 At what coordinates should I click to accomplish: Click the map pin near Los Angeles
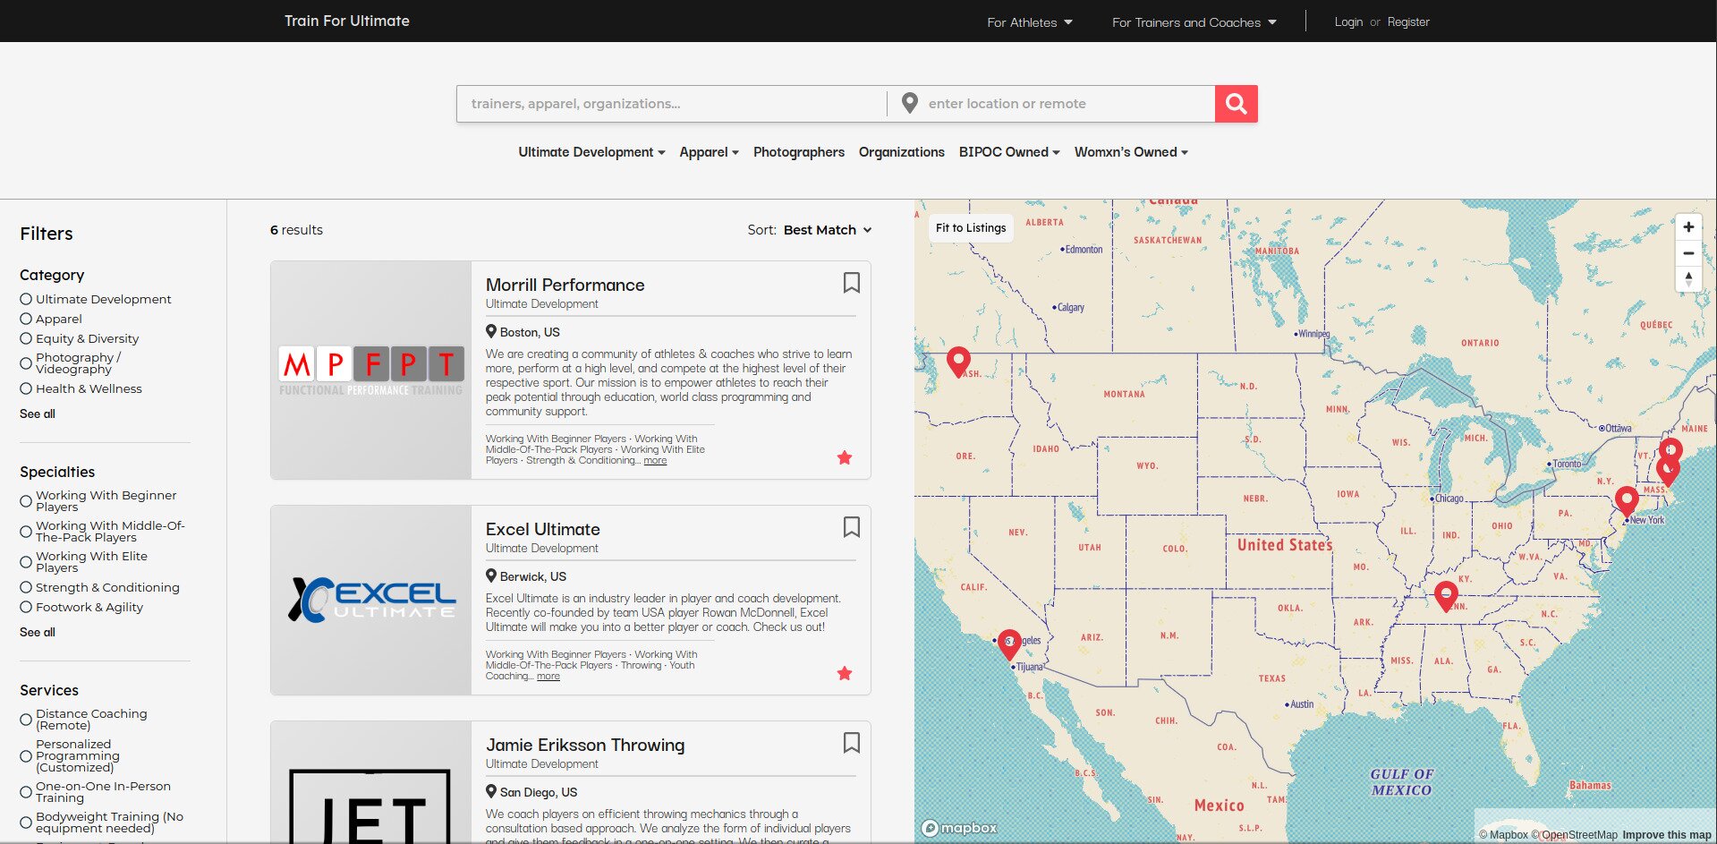tap(1009, 641)
